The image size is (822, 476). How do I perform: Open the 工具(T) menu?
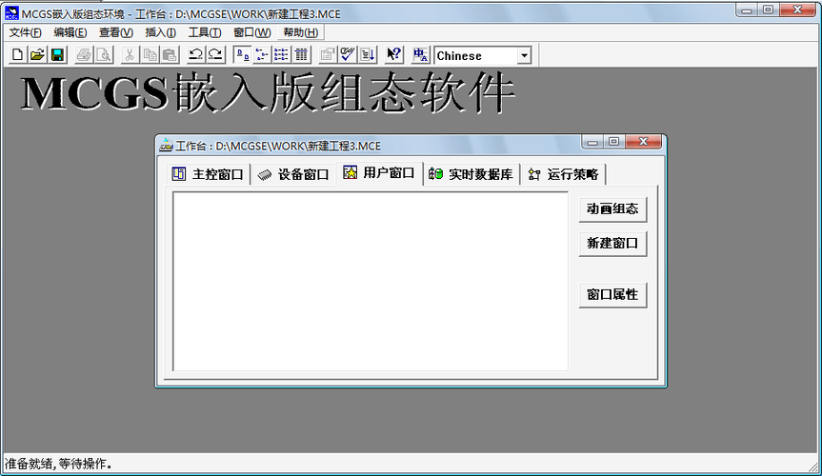point(205,32)
